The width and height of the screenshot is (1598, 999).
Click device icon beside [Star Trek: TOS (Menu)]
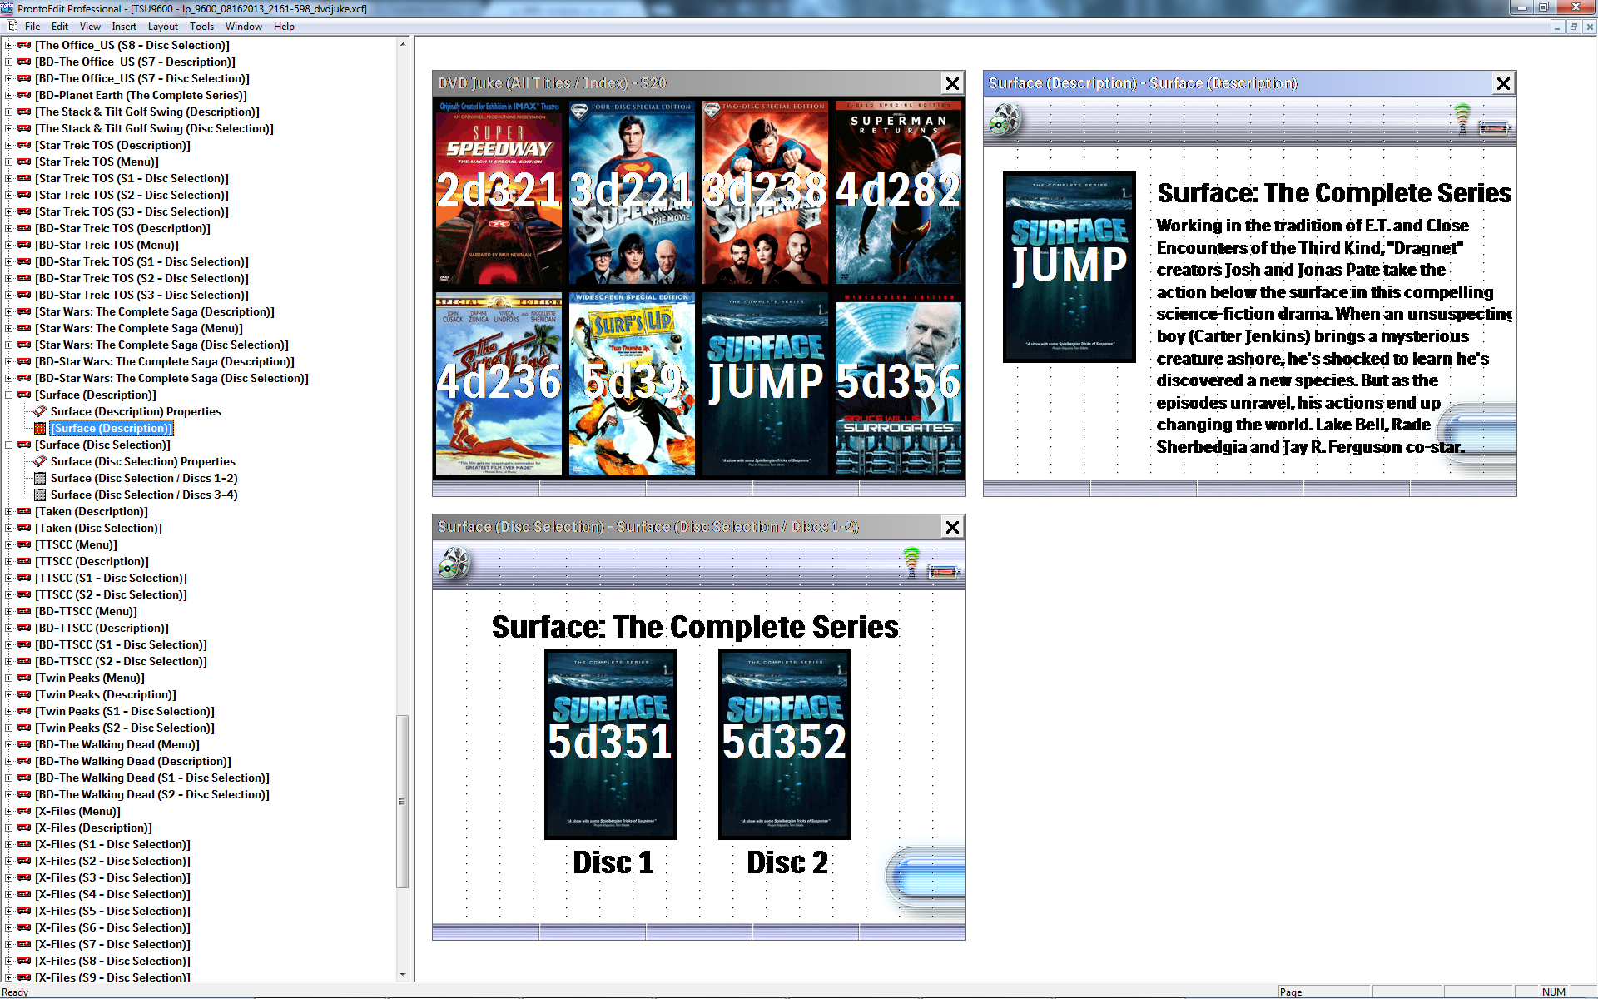click(x=24, y=162)
